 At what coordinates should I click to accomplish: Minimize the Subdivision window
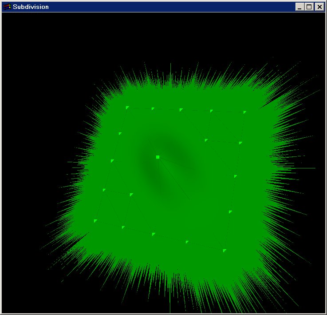300,7
